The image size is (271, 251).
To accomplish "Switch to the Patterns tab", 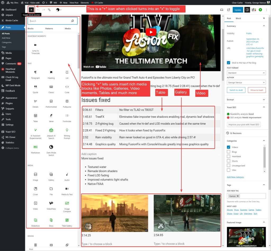I will (x=49, y=29).
